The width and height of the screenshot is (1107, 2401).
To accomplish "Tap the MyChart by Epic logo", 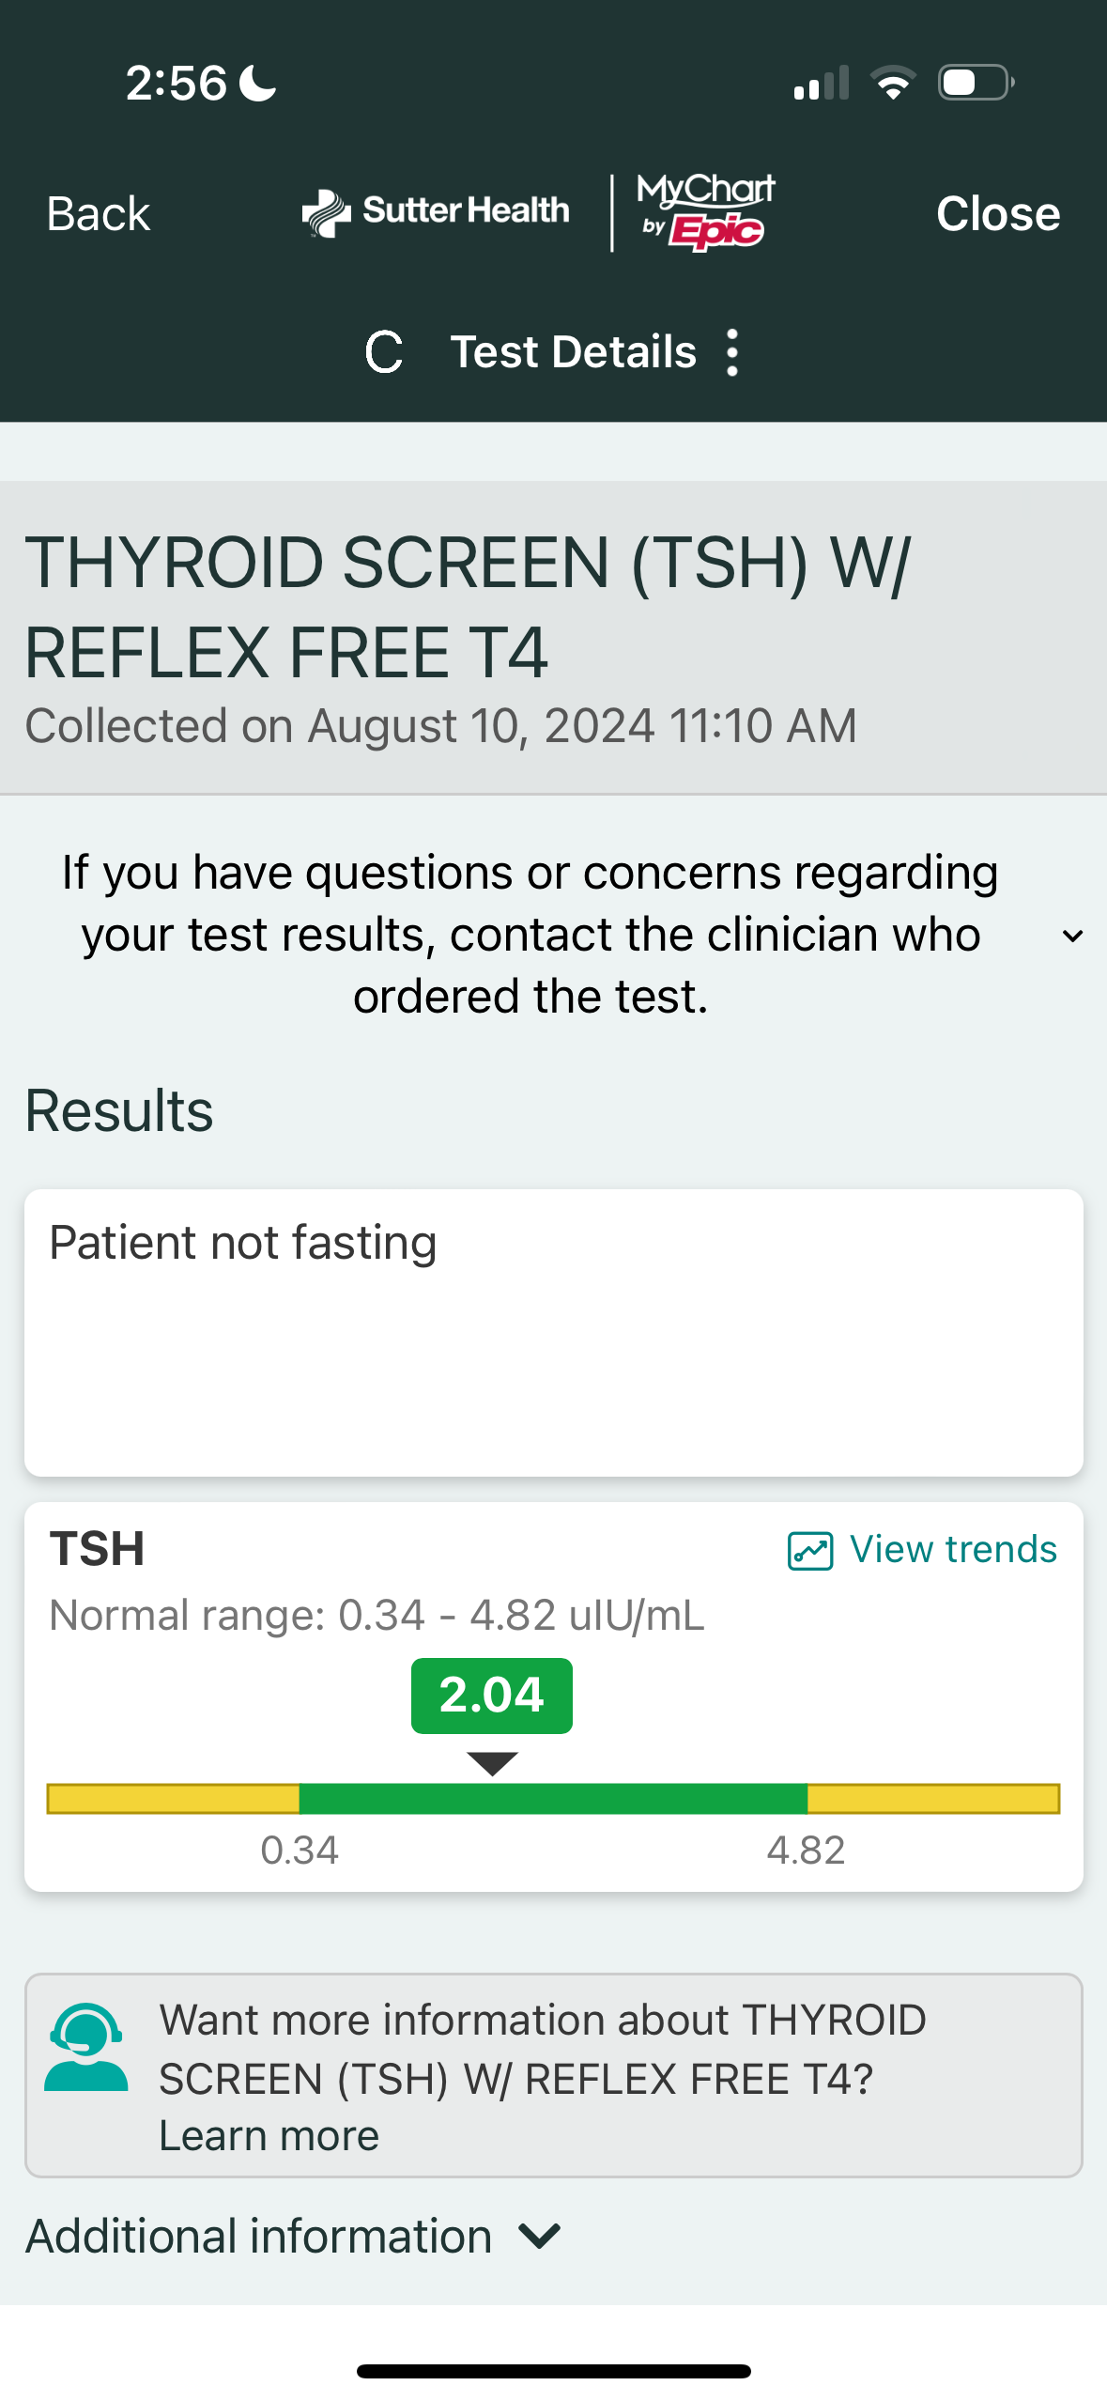I will 706,212.
